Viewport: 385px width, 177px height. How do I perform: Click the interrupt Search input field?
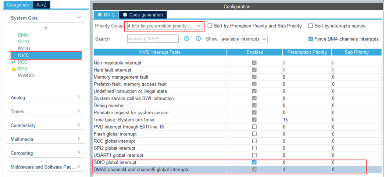pyautogui.click(x=153, y=39)
